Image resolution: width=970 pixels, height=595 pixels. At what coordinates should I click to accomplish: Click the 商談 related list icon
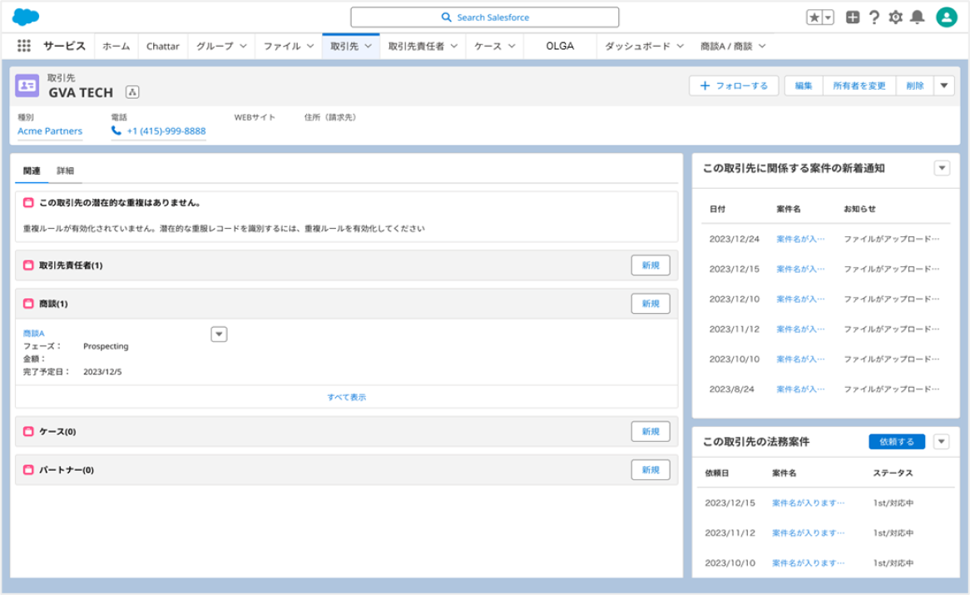28,304
